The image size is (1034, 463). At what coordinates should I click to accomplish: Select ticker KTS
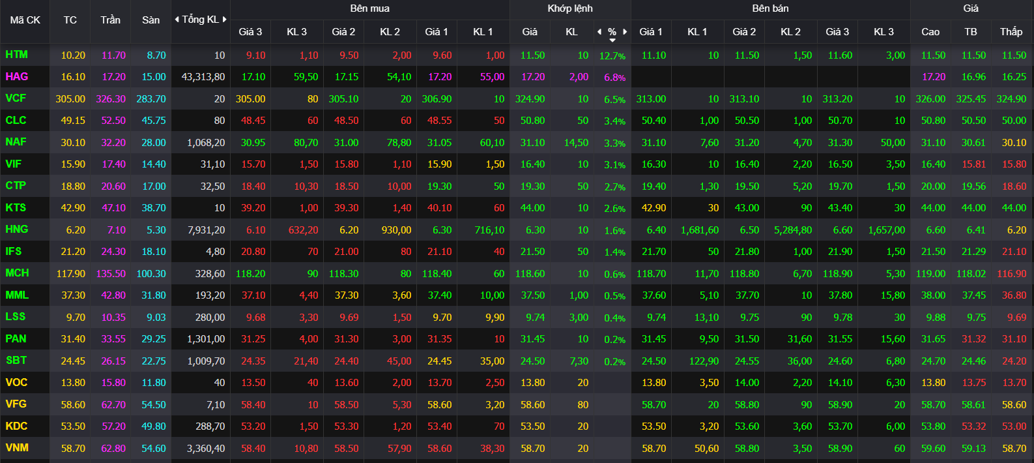click(16, 208)
